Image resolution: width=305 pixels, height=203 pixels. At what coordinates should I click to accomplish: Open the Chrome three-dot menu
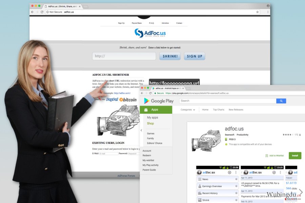(x=268, y=12)
